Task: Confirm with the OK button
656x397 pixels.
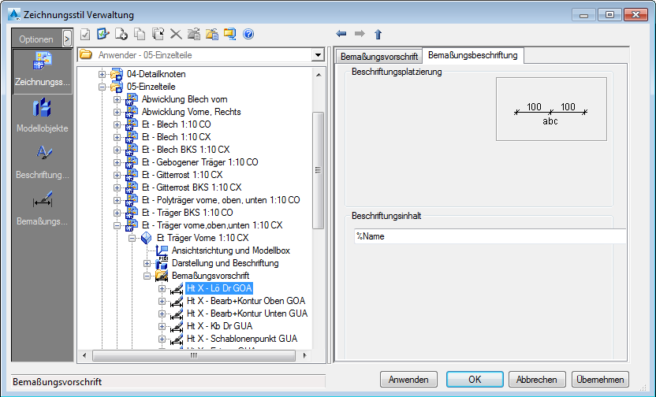Action: [x=475, y=380]
